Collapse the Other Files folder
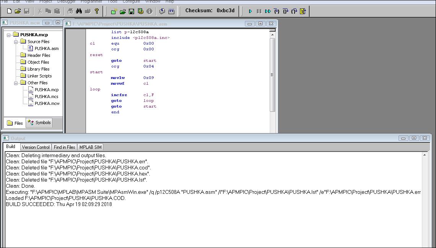Viewport: 436px width, 248px height. pyautogui.click(x=16, y=83)
